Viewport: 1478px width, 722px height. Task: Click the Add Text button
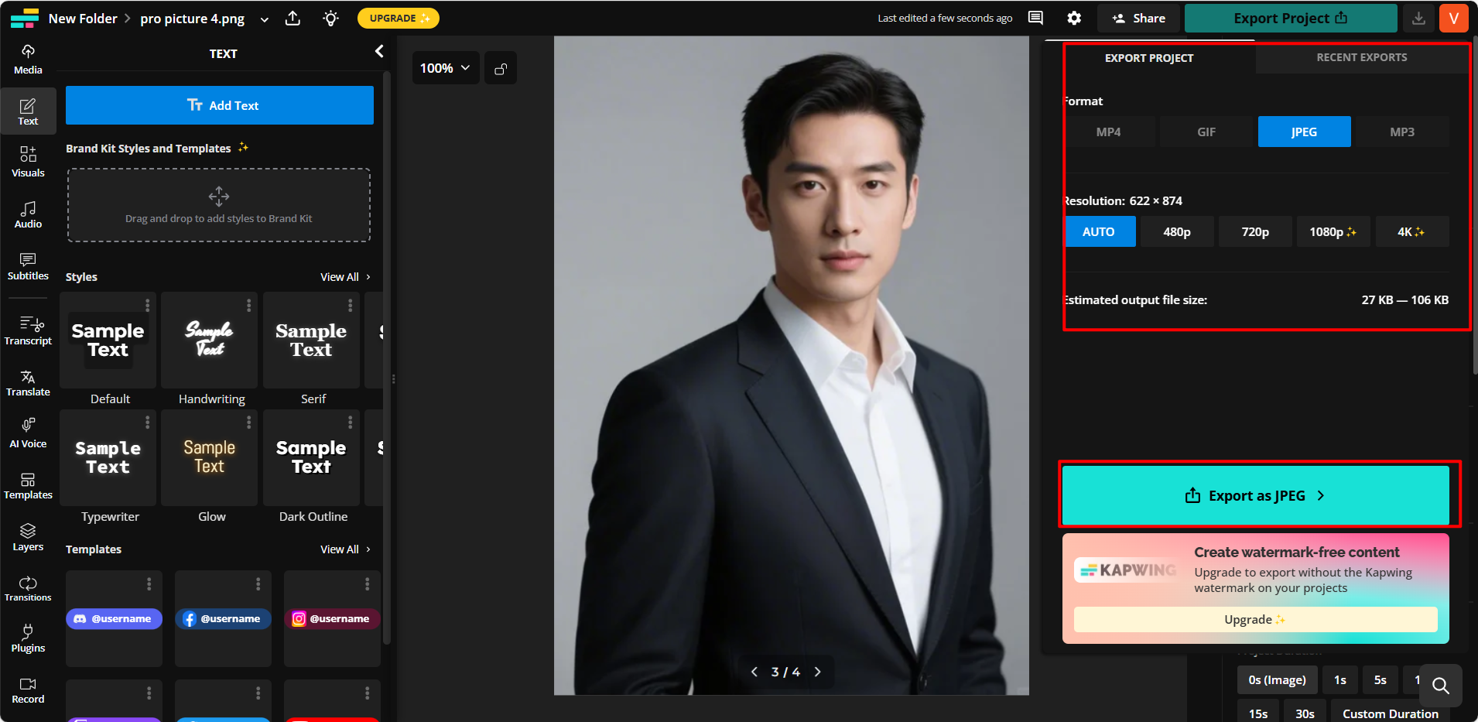[220, 105]
